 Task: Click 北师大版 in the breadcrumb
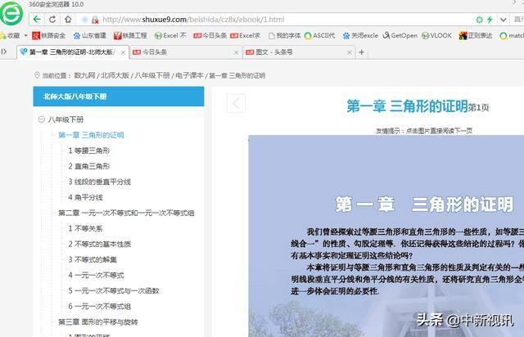(115, 75)
